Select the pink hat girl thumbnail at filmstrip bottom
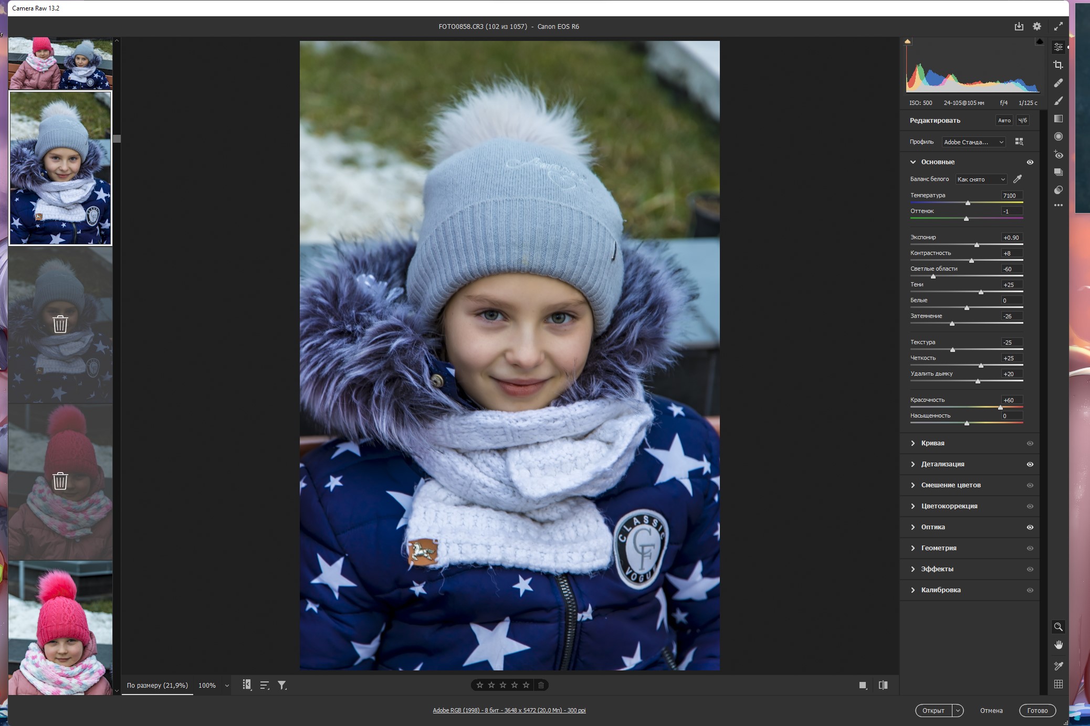1090x726 pixels. coord(60,628)
